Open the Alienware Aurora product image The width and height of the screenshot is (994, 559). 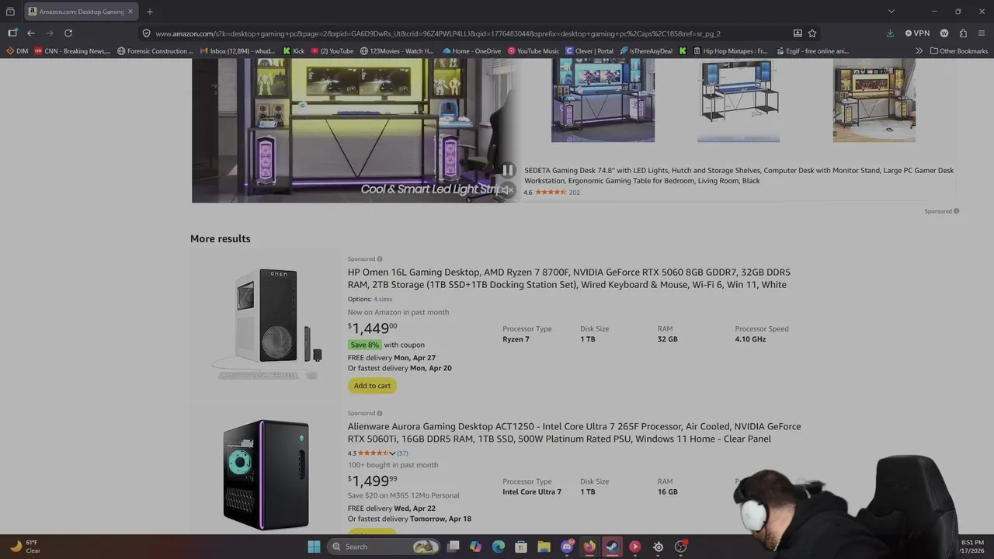[266, 475]
